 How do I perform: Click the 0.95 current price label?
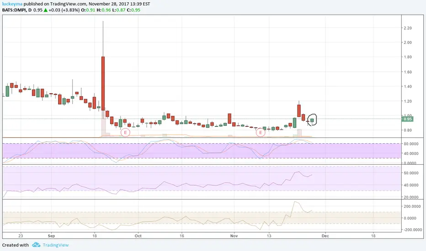click(408, 119)
